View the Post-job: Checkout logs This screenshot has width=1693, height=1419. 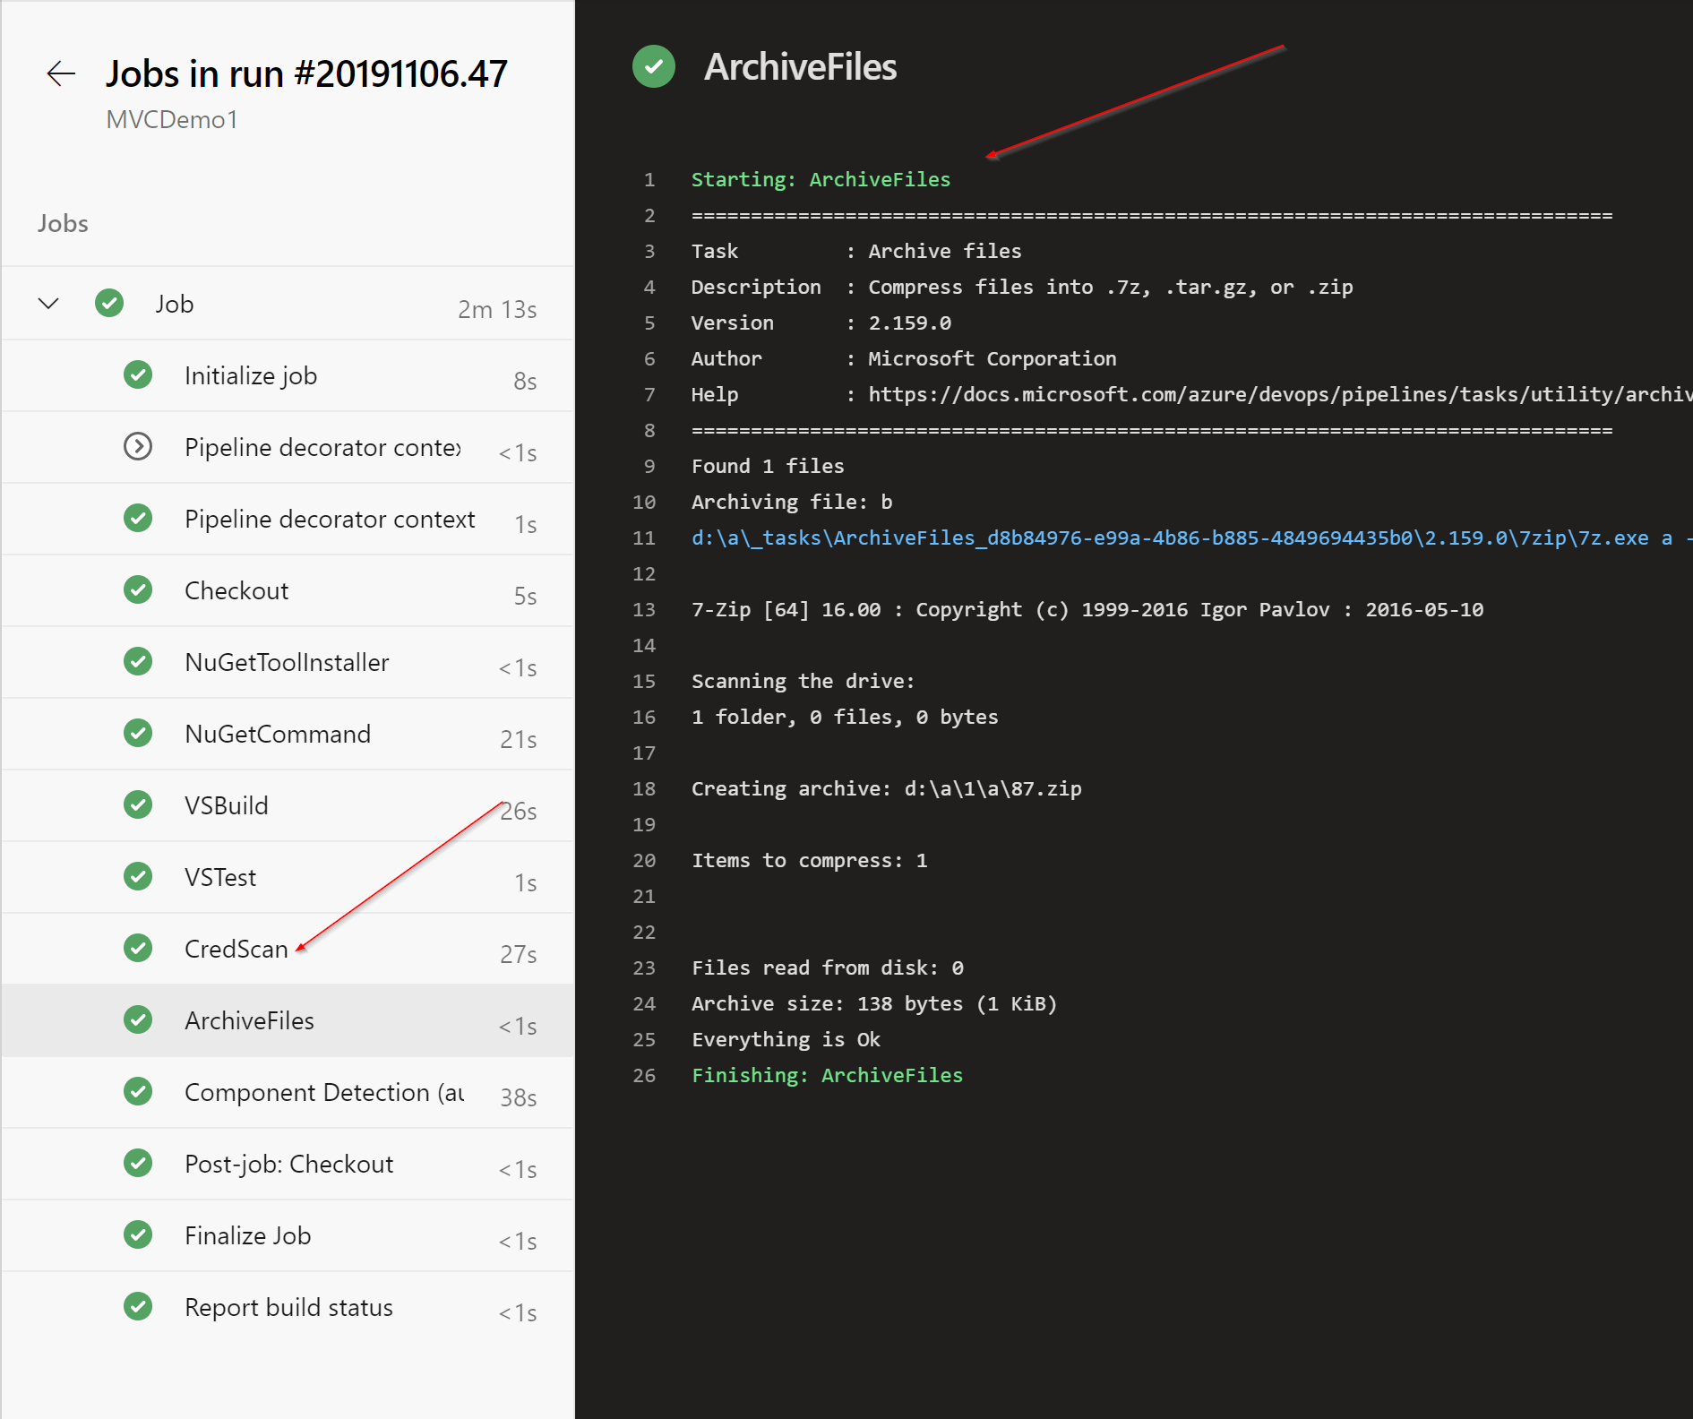coord(288,1163)
